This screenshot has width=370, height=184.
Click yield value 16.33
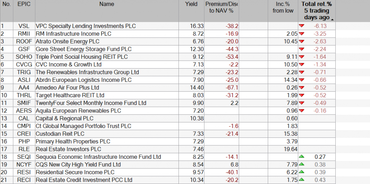click(197, 26)
